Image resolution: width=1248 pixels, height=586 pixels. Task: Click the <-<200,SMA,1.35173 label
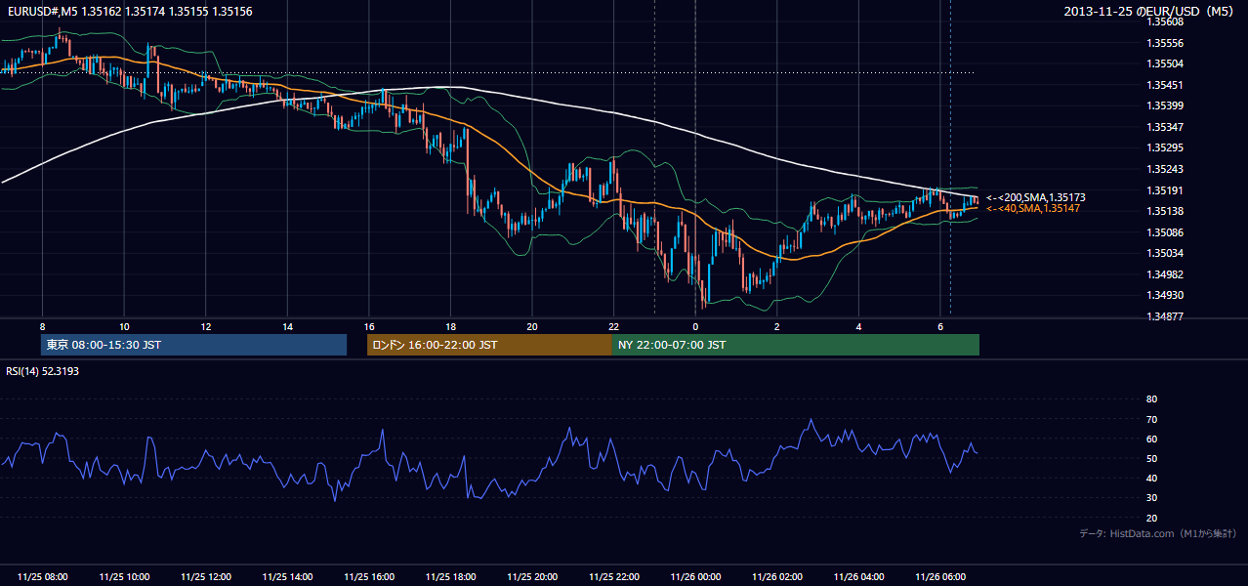(x=1035, y=197)
